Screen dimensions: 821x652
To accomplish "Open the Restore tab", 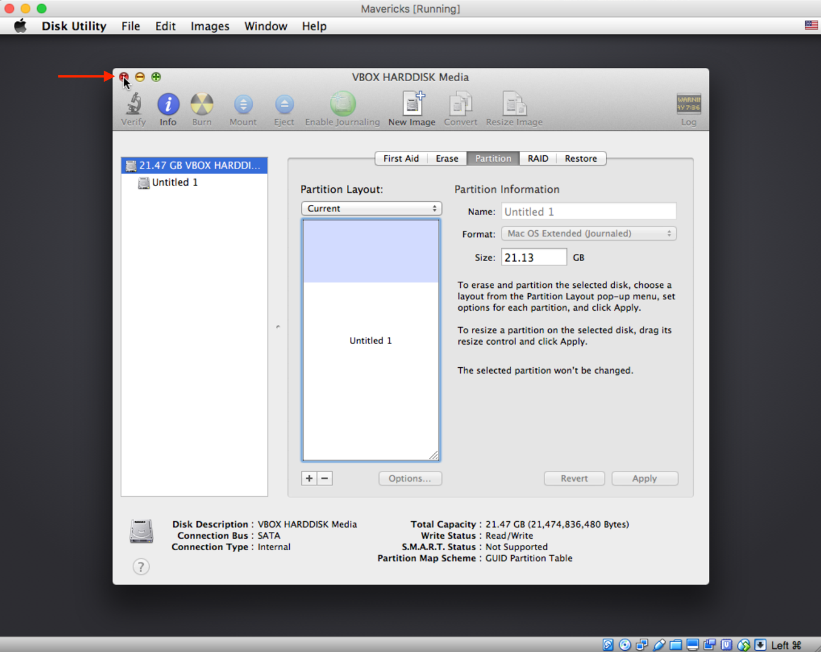I will (x=580, y=159).
